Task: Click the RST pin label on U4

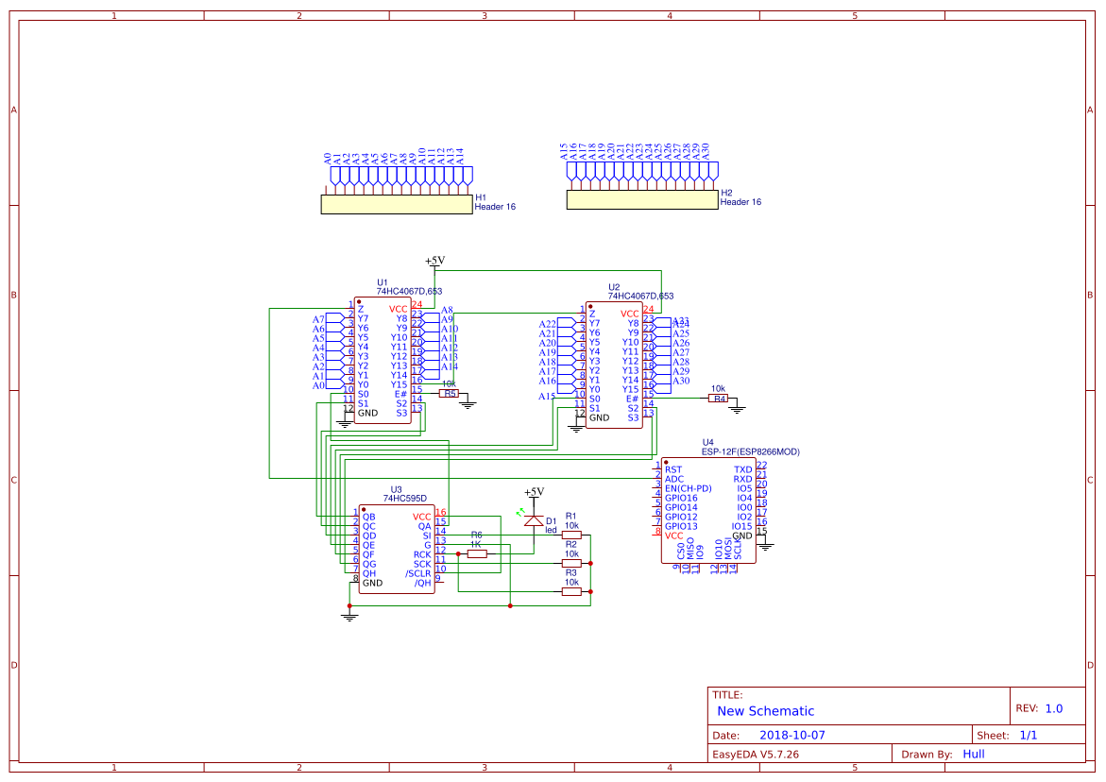Action: [672, 469]
